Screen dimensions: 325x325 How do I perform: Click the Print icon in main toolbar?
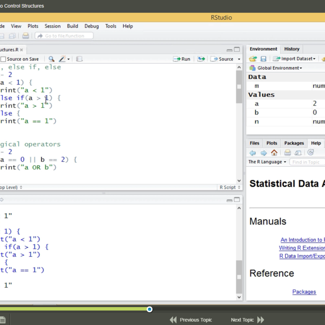point(26,36)
